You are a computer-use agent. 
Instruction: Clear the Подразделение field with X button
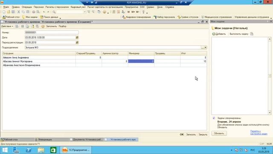pyautogui.click(x=206, y=47)
